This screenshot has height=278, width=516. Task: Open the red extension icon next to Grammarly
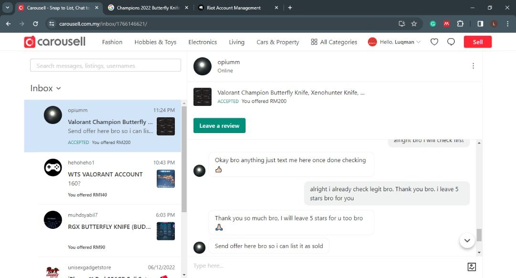point(446,24)
